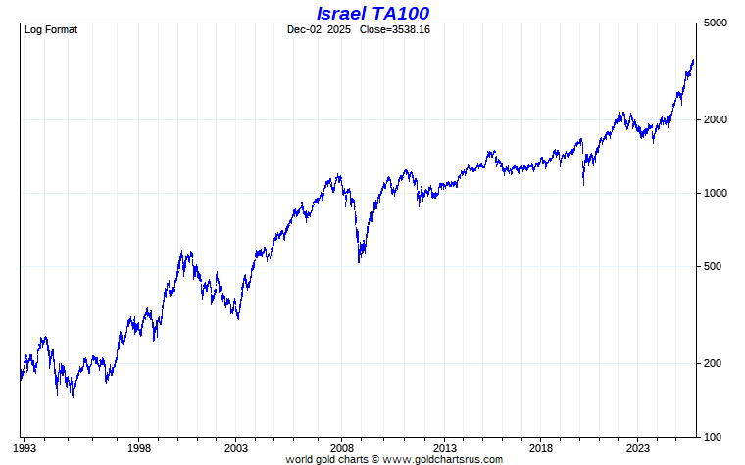Click the 200 y-axis label
Viewport: 745px width, 465px height.
[x=713, y=363]
